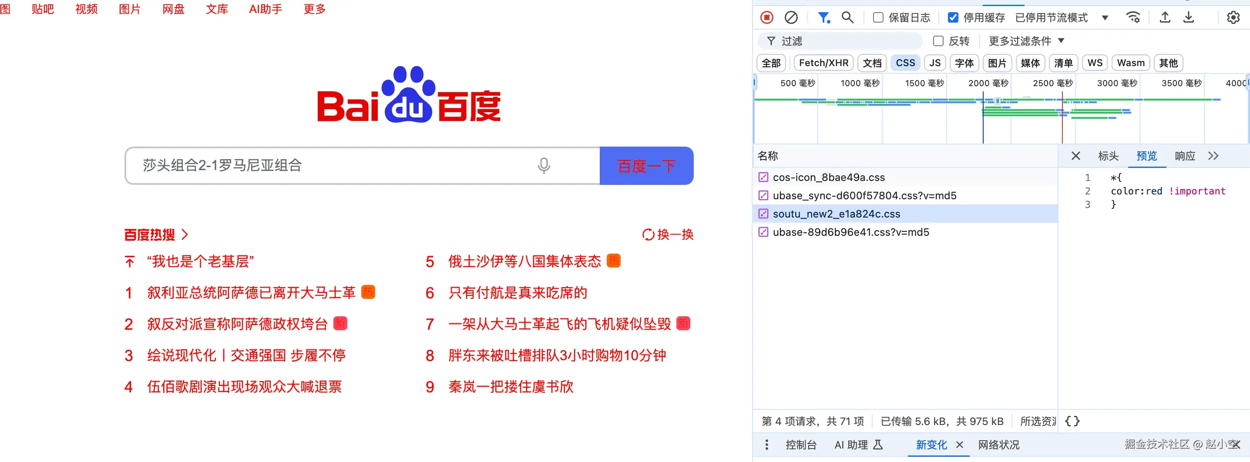
Task: Select 其他 type filter
Action: [1169, 63]
